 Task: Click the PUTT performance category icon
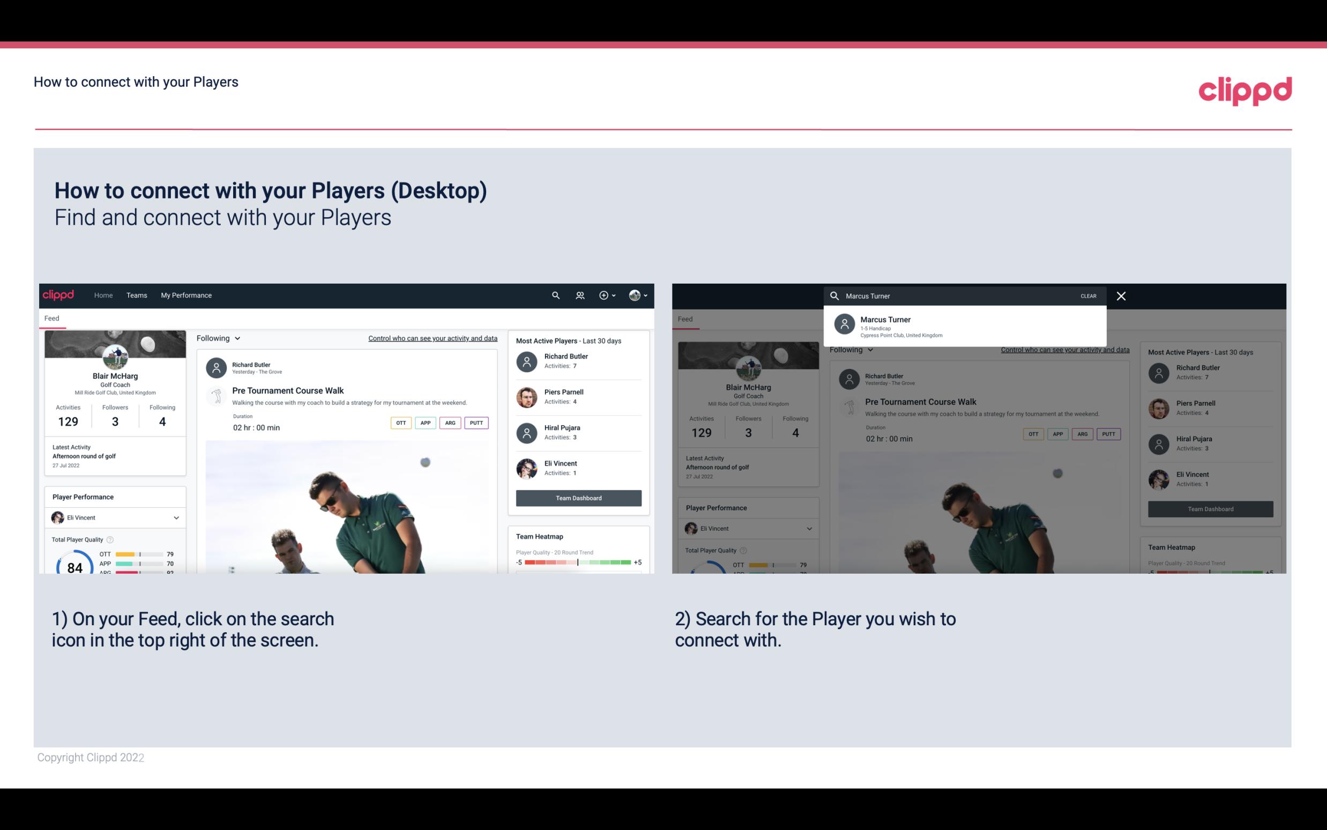coord(477,423)
